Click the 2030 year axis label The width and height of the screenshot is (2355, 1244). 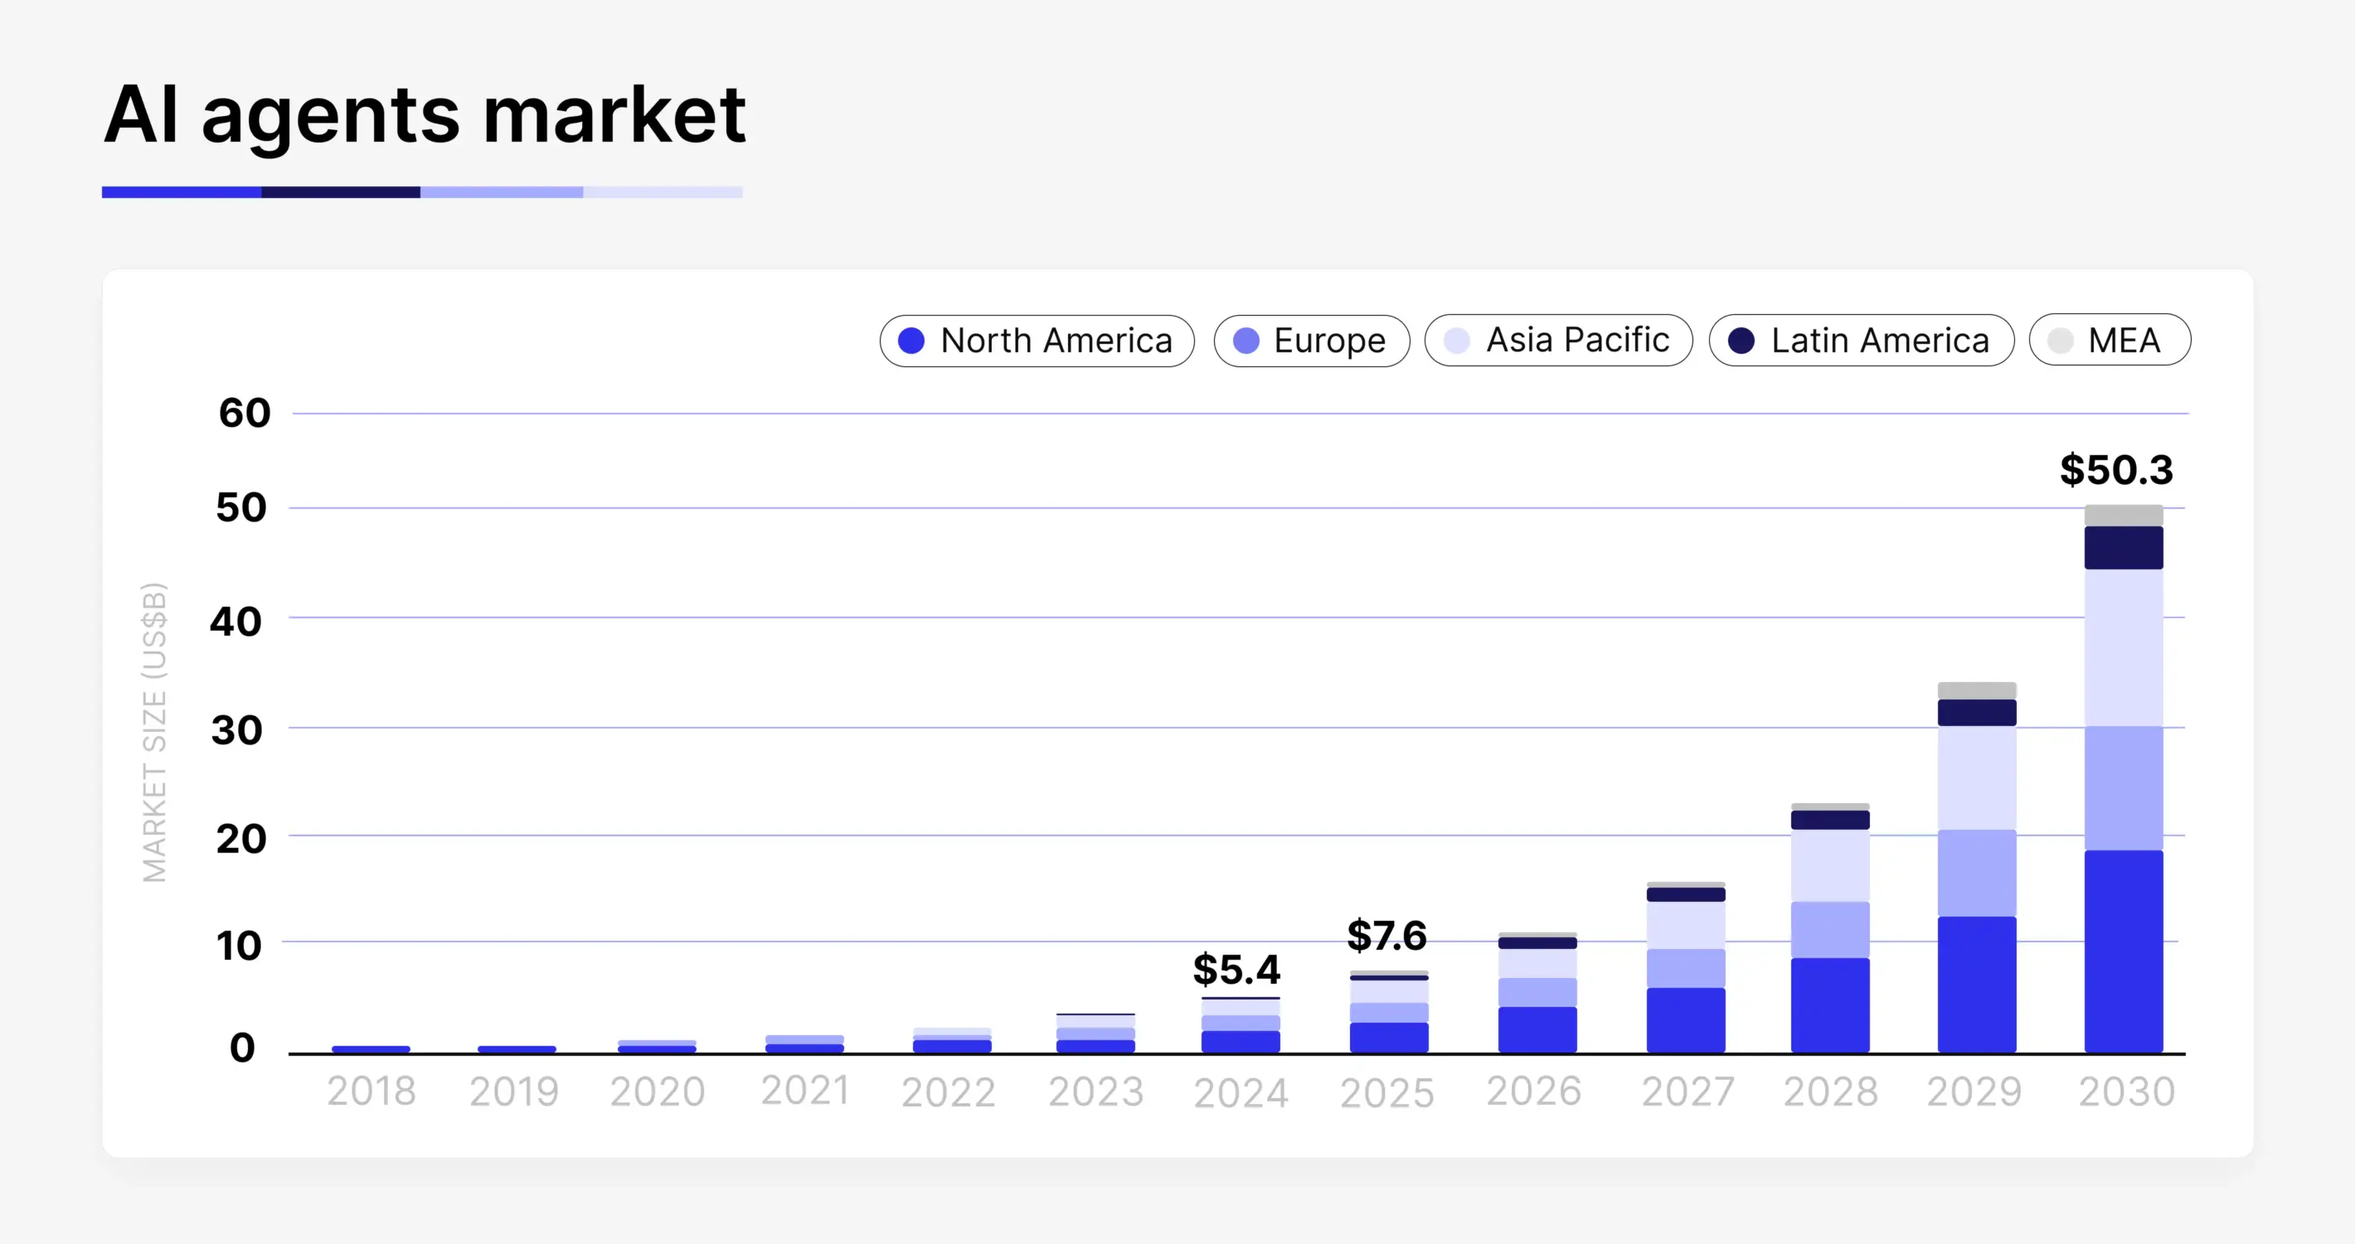coord(2127,1091)
